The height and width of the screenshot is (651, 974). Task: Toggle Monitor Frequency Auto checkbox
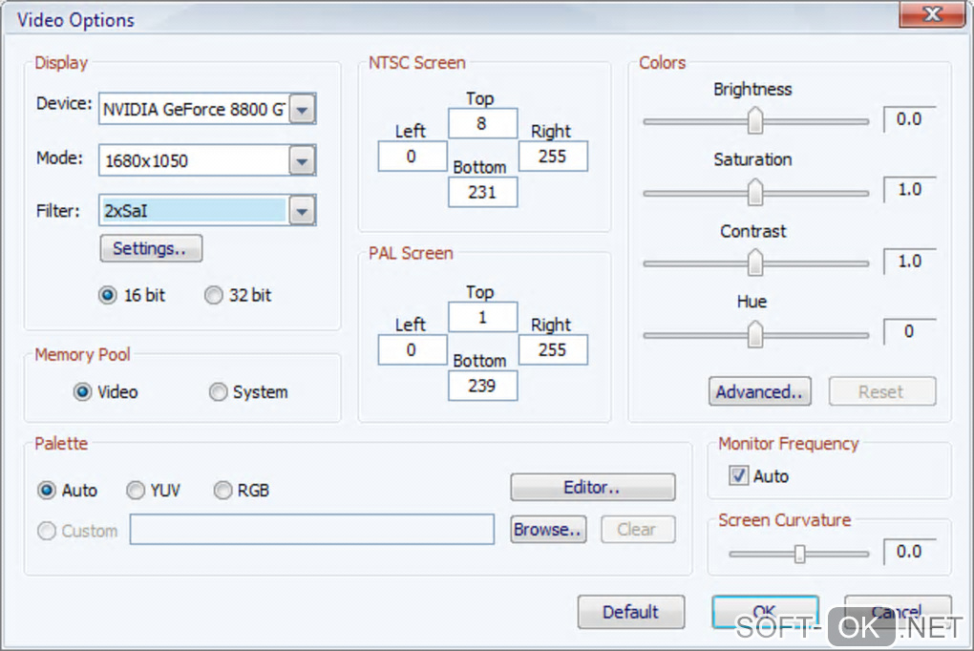pyautogui.click(x=738, y=475)
